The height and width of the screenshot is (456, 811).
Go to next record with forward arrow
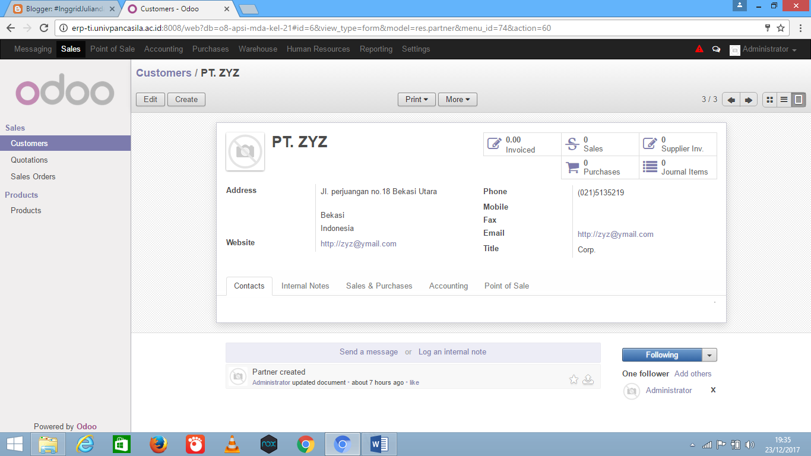click(x=749, y=100)
